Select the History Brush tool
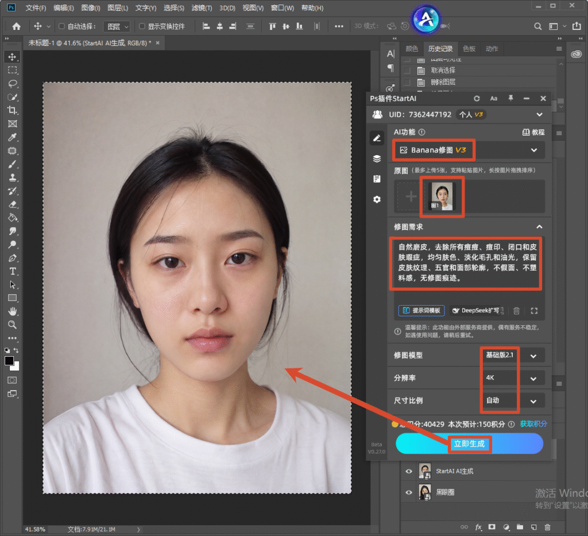This screenshot has height=536, width=588. click(12, 191)
